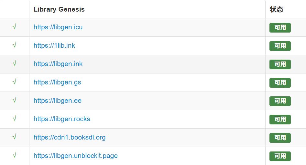Screen dimensions: 306x165
Task: Click the checkmark icon beside libgen.icu
Action: tap(14, 27)
